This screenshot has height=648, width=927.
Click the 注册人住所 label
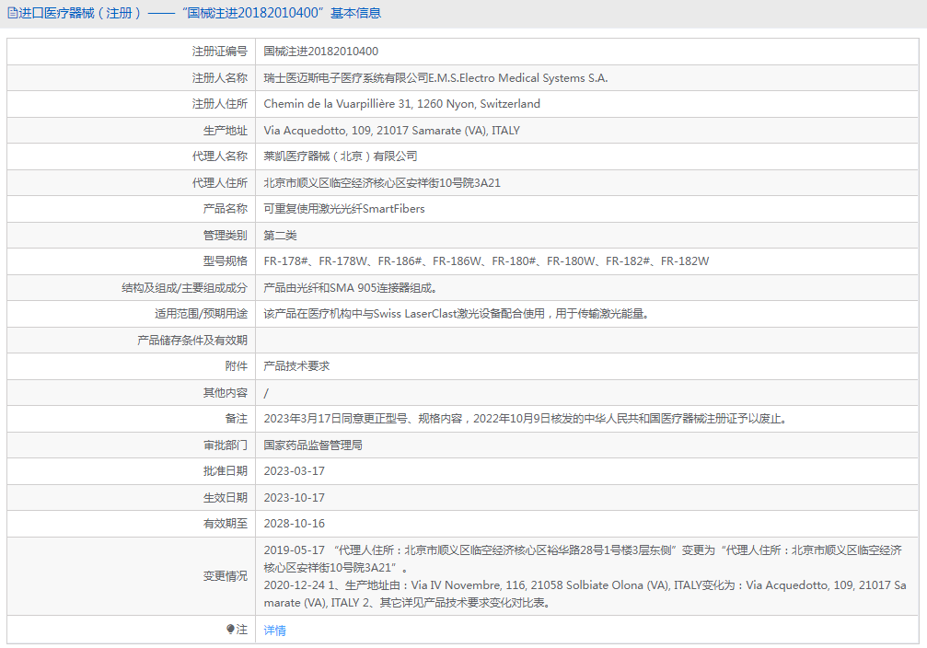click(x=219, y=104)
